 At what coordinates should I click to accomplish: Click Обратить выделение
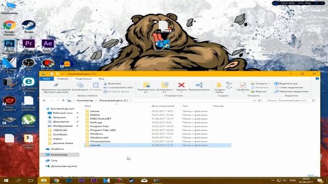pyautogui.click(x=291, y=91)
